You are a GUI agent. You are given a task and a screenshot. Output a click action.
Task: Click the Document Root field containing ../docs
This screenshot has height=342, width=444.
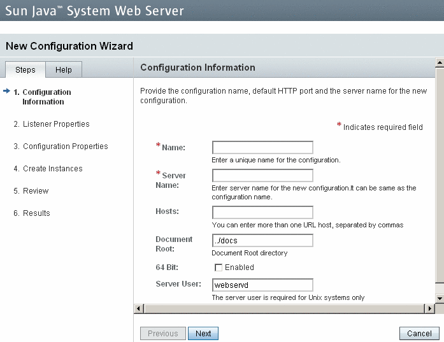[x=262, y=240]
